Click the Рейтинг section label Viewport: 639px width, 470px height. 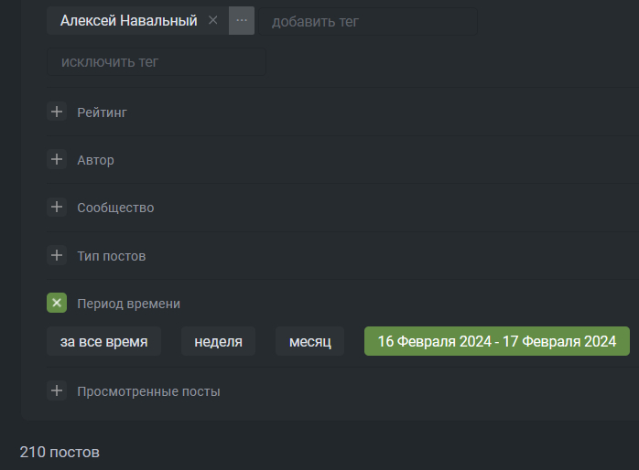click(102, 112)
